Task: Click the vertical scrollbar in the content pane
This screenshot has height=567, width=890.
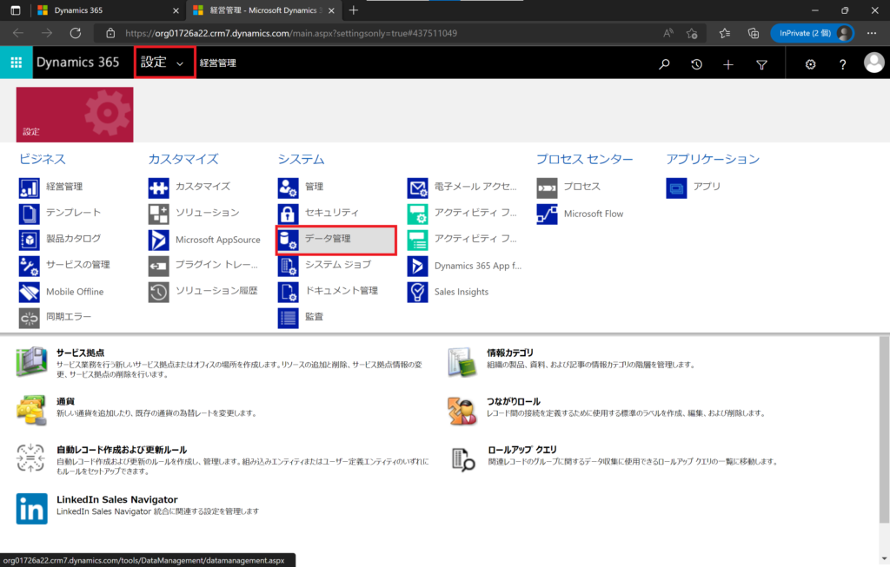Action: coord(884,429)
